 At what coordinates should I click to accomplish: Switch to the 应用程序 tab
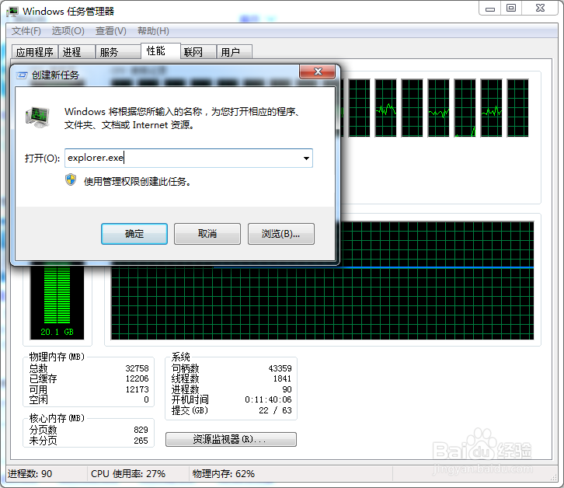click(34, 52)
